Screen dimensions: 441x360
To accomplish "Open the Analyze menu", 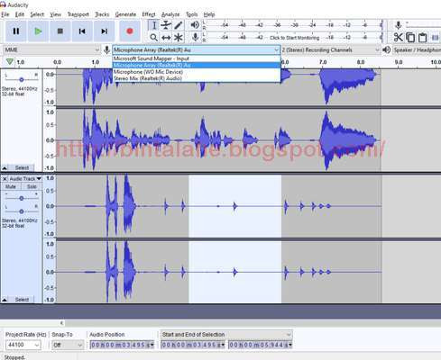I will (x=170, y=14).
